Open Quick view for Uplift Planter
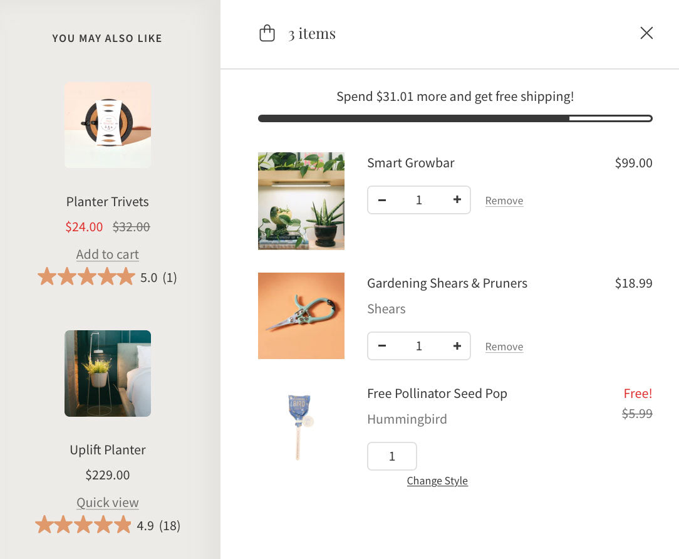Image resolution: width=679 pixels, height=559 pixels. [108, 503]
